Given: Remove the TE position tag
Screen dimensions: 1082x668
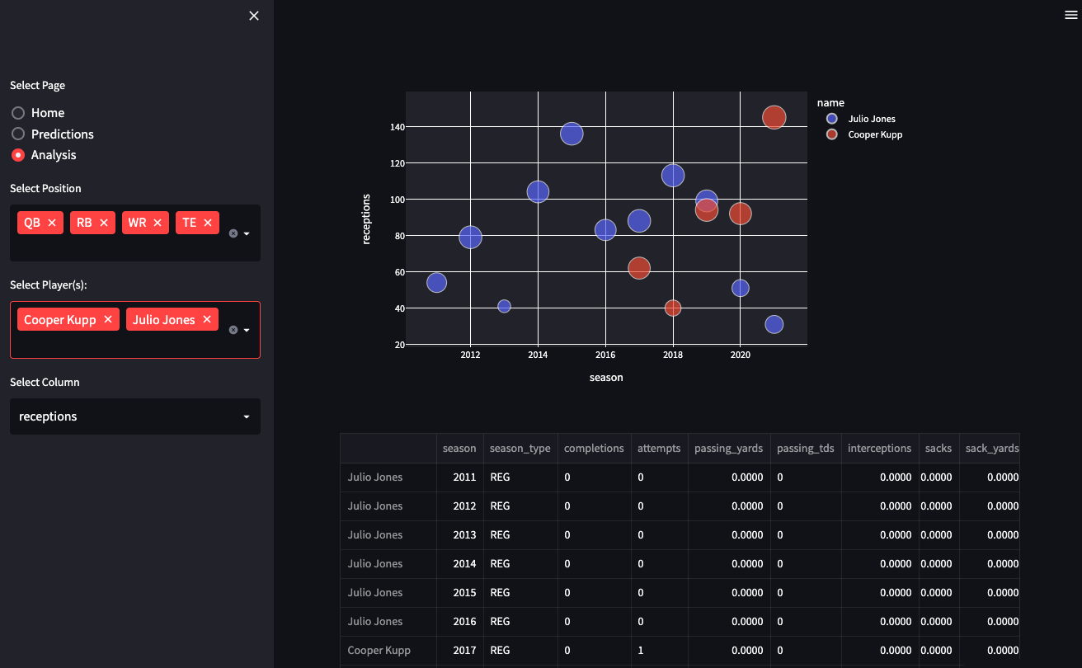Looking at the screenshot, I should coord(208,223).
